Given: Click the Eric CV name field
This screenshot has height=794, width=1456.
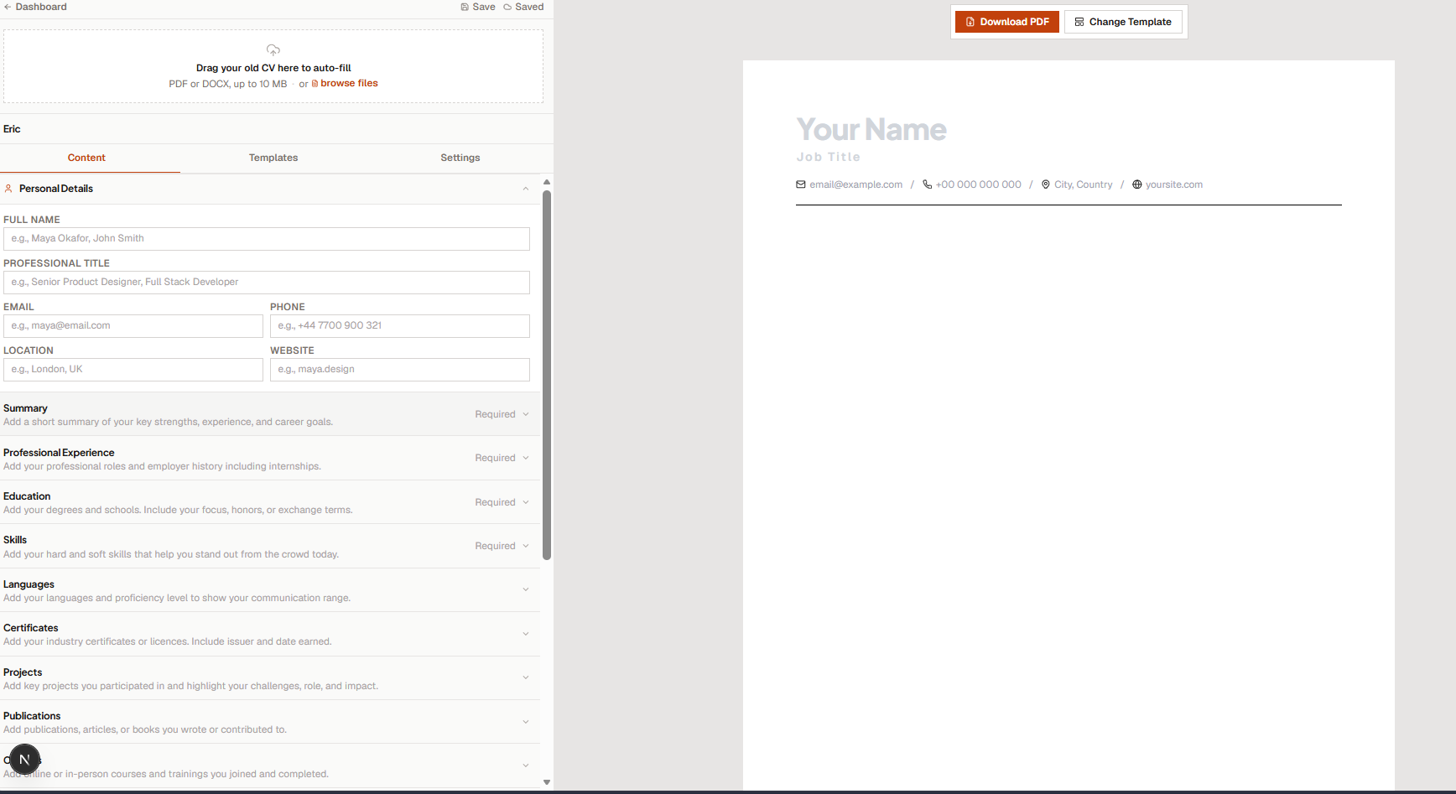Looking at the screenshot, I should [12, 129].
